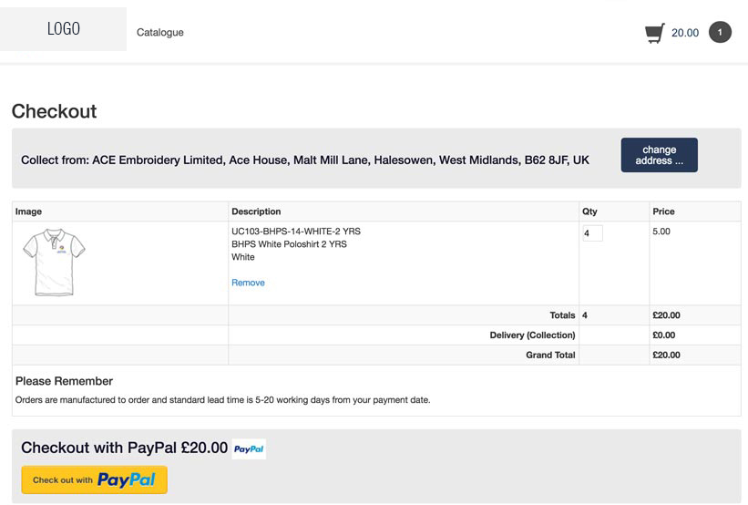Open the Catalogue menu item
Image resolution: width=748 pixels, height=505 pixels.
click(160, 33)
